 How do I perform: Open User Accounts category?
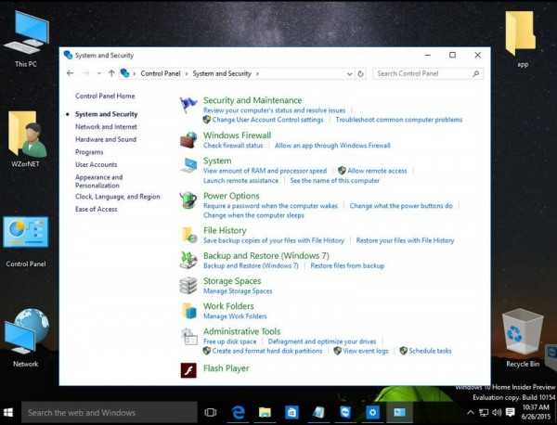(96, 164)
